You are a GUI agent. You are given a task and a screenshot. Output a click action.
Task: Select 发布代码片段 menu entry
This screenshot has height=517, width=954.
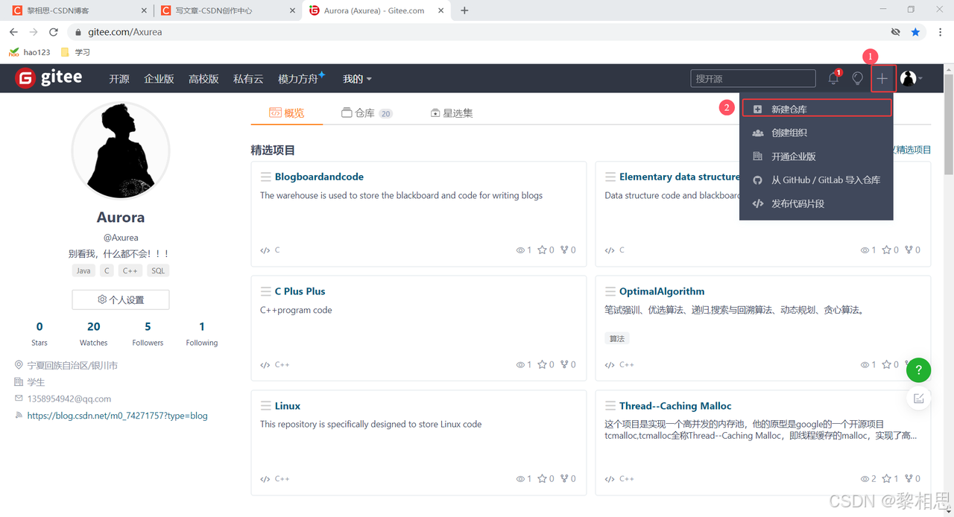(797, 203)
